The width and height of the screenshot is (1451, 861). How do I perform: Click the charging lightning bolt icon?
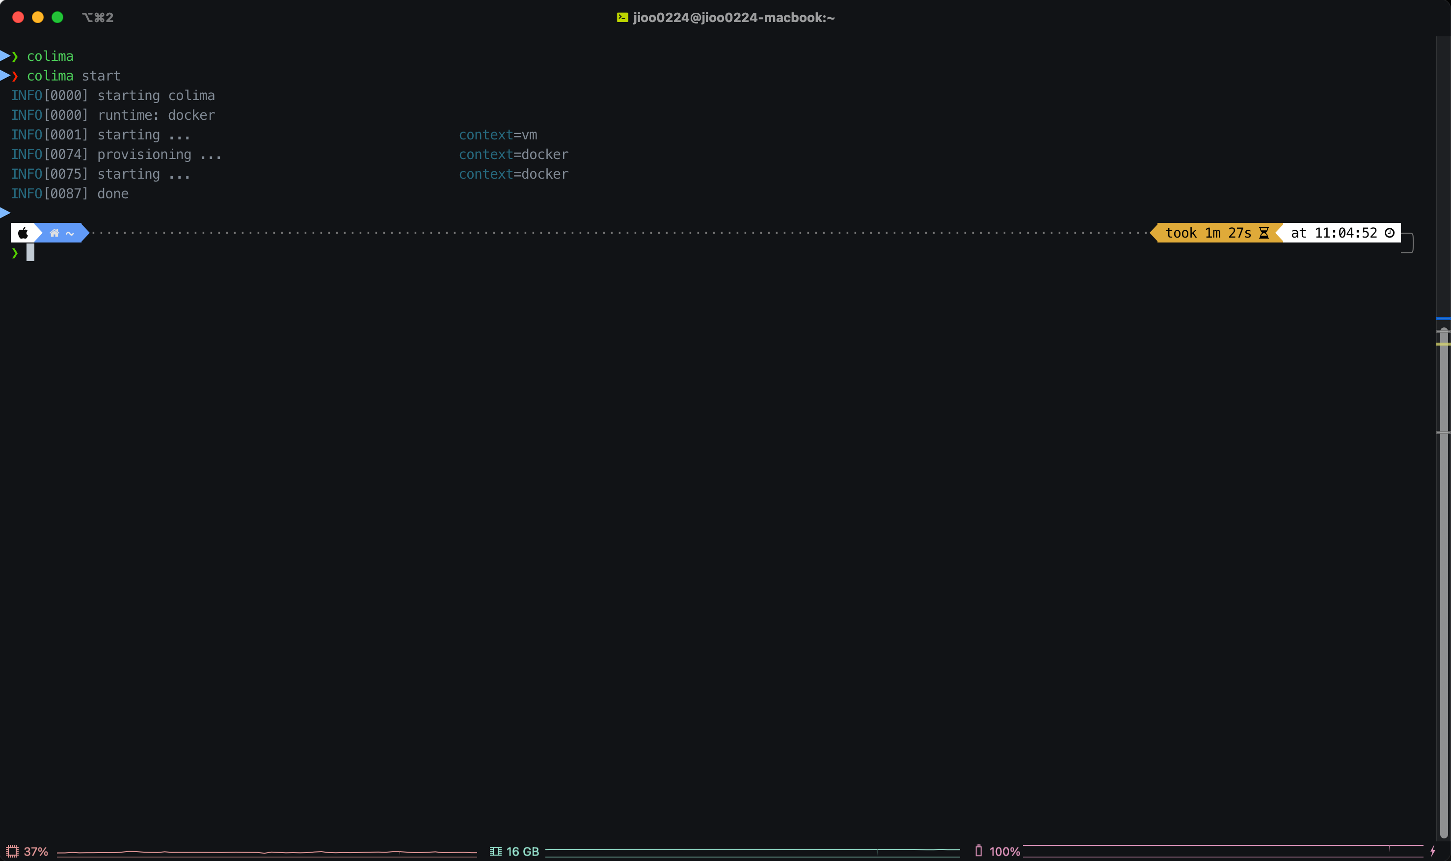[x=1432, y=851]
